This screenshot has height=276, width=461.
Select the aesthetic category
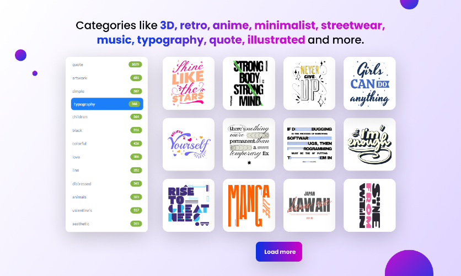[x=107, y=224]
